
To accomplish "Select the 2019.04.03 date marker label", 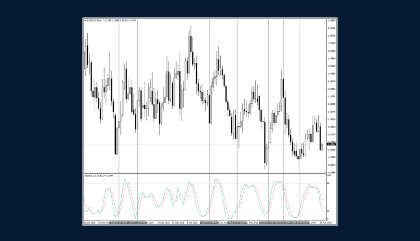I will click(300, 223).
